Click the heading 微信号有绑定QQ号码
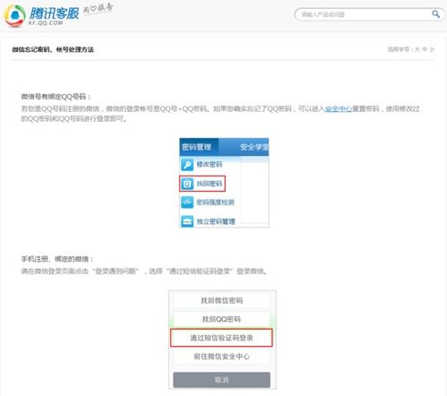The image size is (447, 396). click(x=56, y=97)
